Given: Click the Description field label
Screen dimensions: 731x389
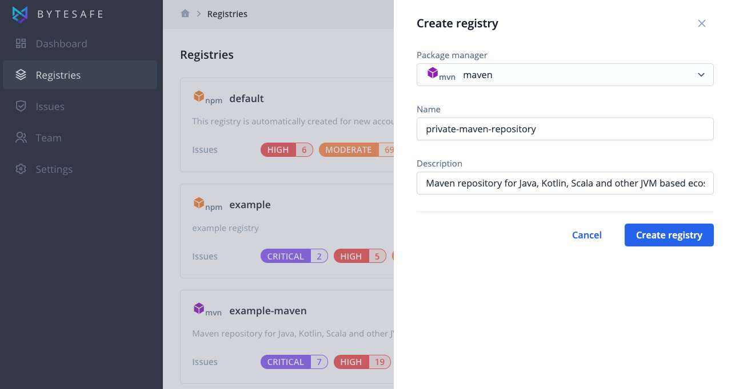Looking at the screenshot, I should [x=440, y=163].
